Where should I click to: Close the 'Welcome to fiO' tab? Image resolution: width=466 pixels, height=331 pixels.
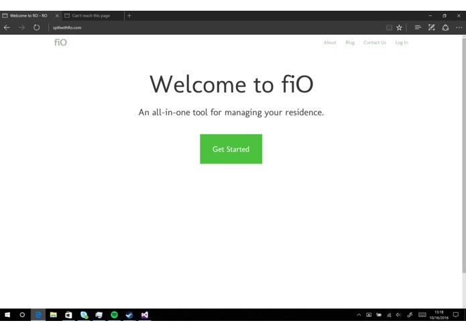(57, 15)
